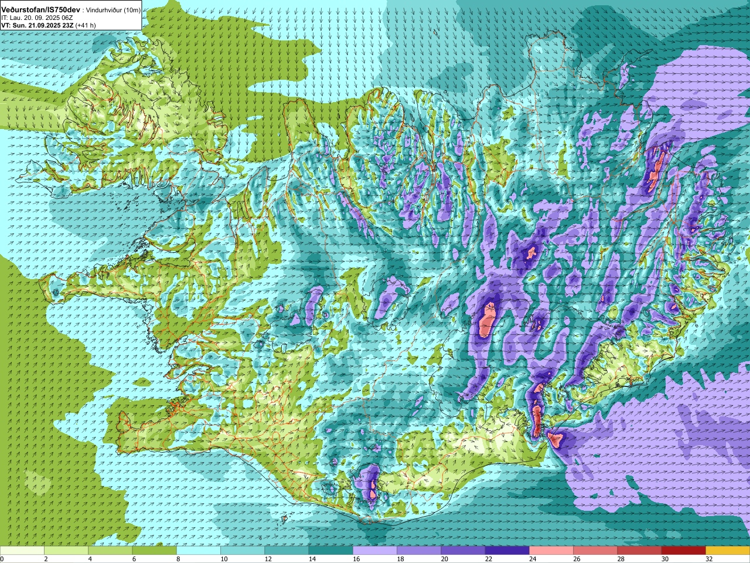This screenshot has height=563, width=750.
Task: Select the salmon 26–28 legend swatch
Action: pyautogui.click(x=595, y=551)
